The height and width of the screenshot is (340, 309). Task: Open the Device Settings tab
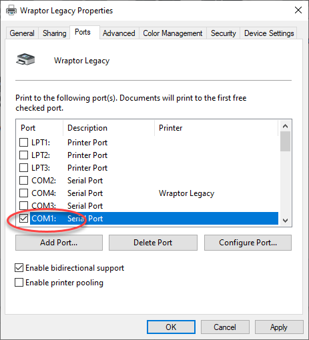269,33
